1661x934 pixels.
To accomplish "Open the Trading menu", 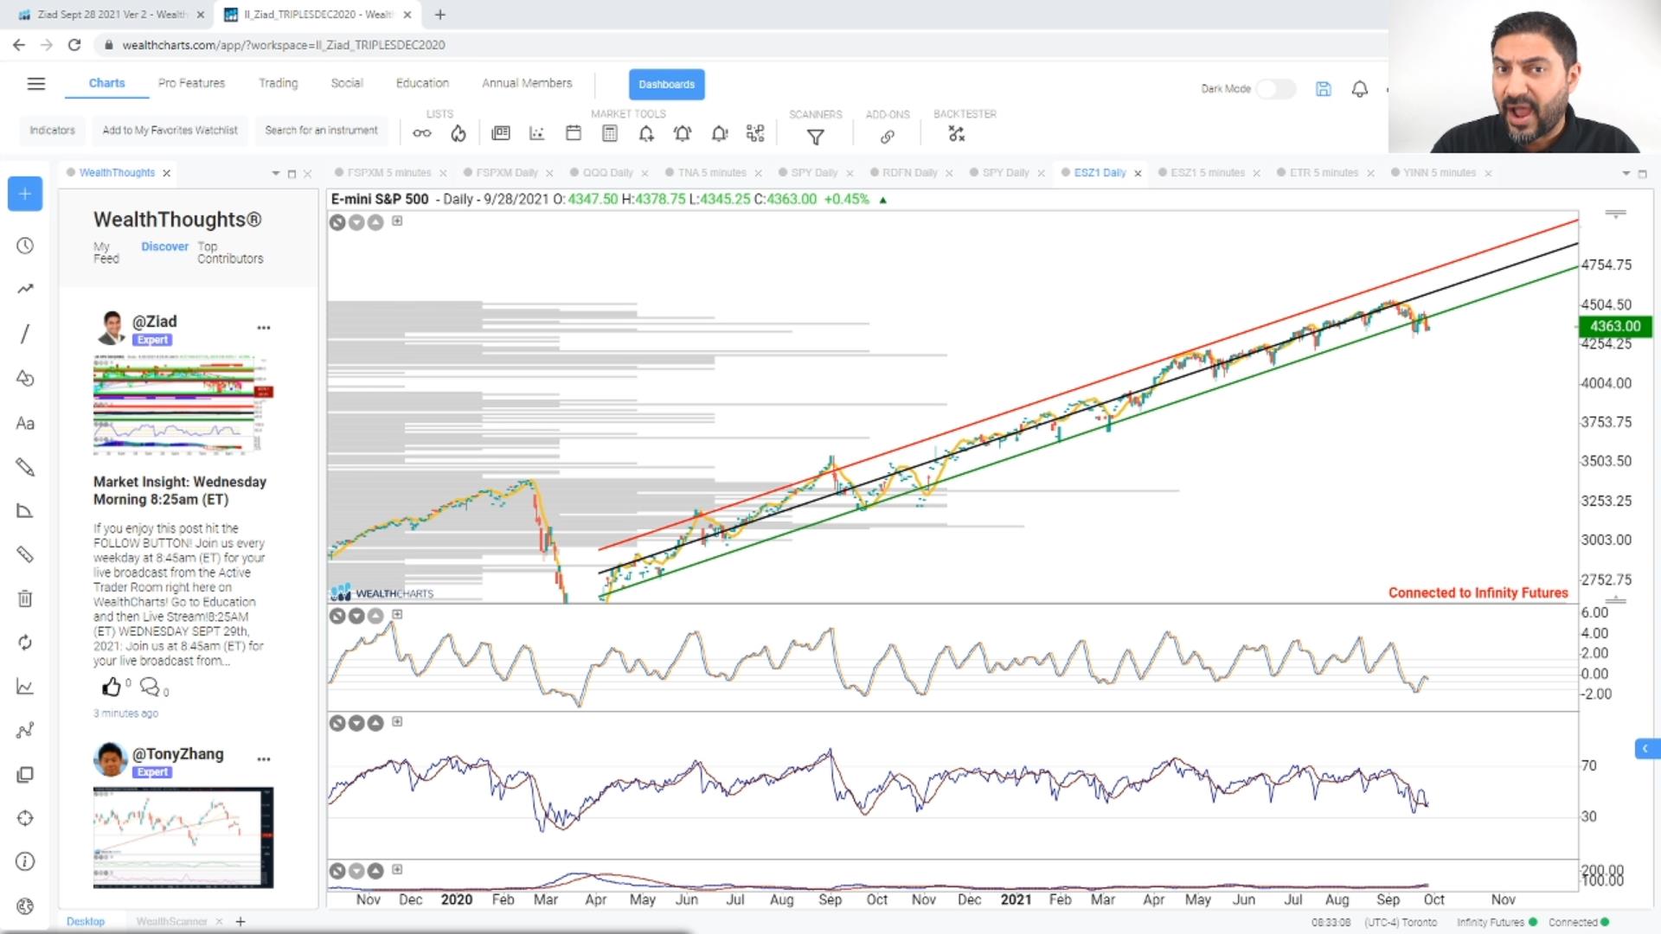I will pos(278,83).
